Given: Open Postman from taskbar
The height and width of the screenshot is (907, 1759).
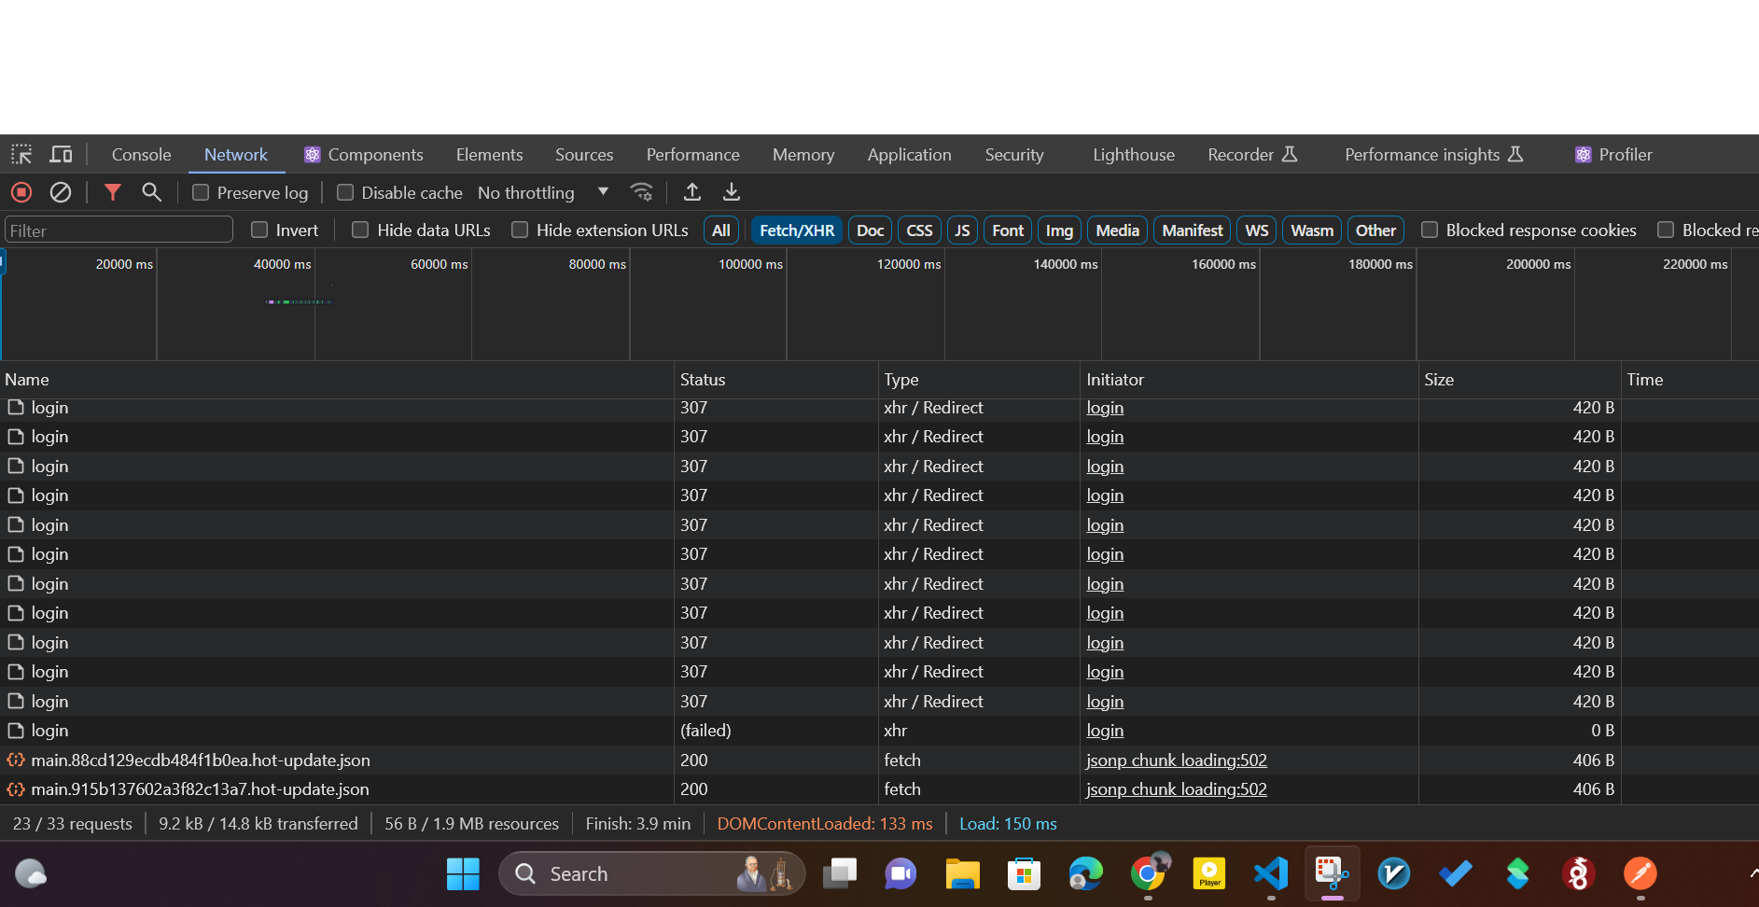Looking at the screenshot, I should (x=1640, y=874).
